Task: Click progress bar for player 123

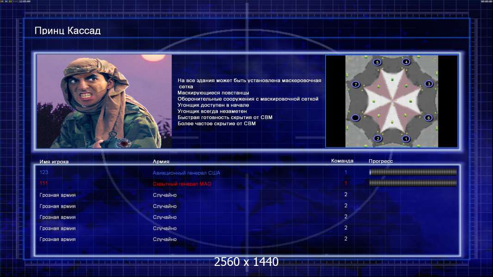Action: [413, 172]
